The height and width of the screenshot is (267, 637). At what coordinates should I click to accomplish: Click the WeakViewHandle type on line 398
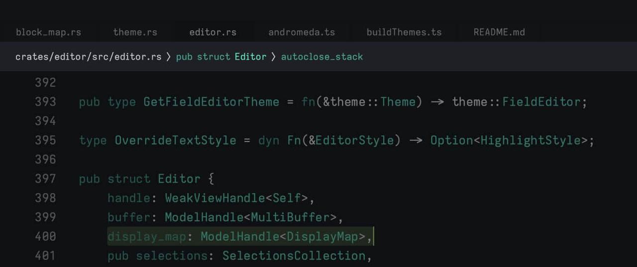coord(214,198)
